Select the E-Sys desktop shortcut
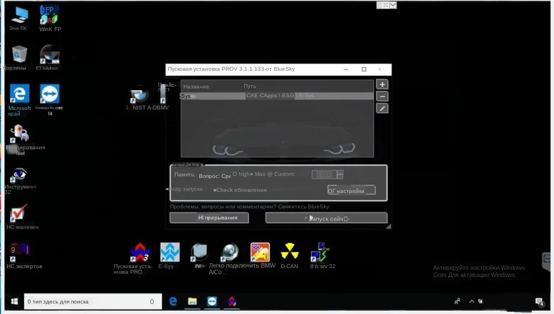 pos(169,256)
